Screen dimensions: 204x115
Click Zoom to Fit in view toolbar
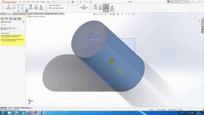click(100, 14)
